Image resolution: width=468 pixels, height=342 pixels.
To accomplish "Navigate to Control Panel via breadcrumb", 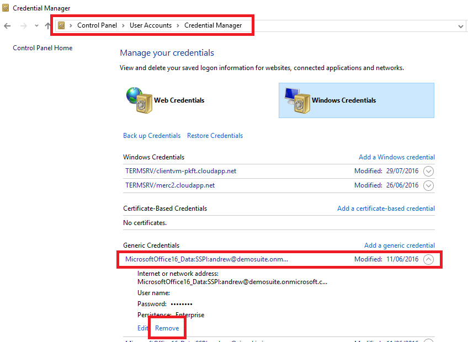I will click(x=97, y=25).
